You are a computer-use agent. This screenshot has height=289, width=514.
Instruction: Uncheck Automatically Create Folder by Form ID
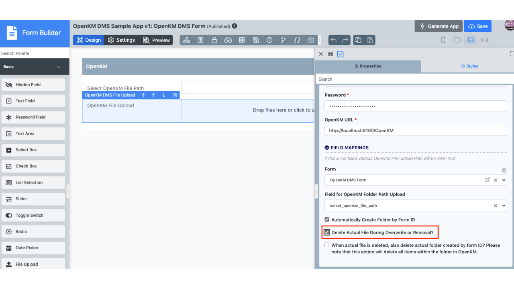[x=327, y=220]
